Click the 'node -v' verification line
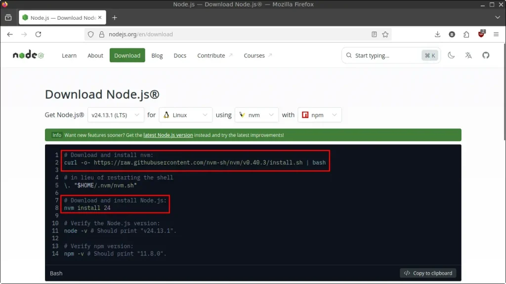The image size is (506, 284). (x=120, y=231)
